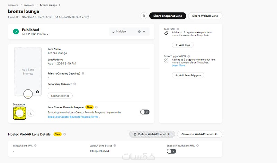The image size is (277, 163).
Task: Click the New badge beside Lens Creator Rewards
Action: (x=89, y=107)
